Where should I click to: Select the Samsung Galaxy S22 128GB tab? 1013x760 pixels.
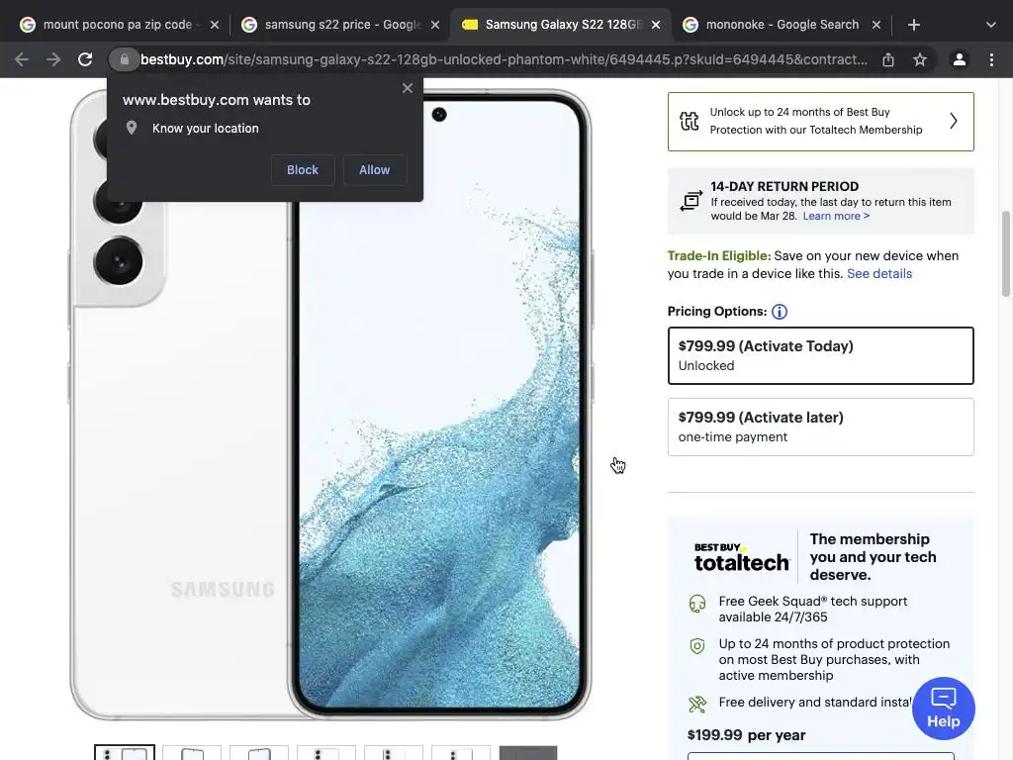(x=561, y=25)
